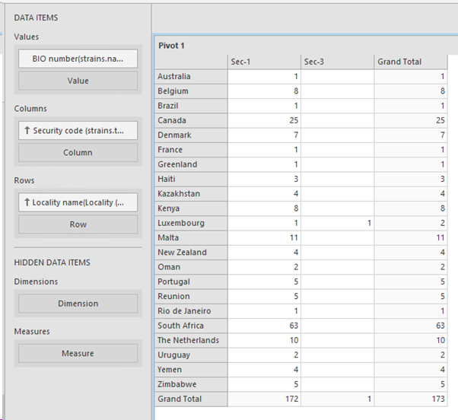
Task: Click the Measure placeholder in hidden items
Action: tap(78, 353)
